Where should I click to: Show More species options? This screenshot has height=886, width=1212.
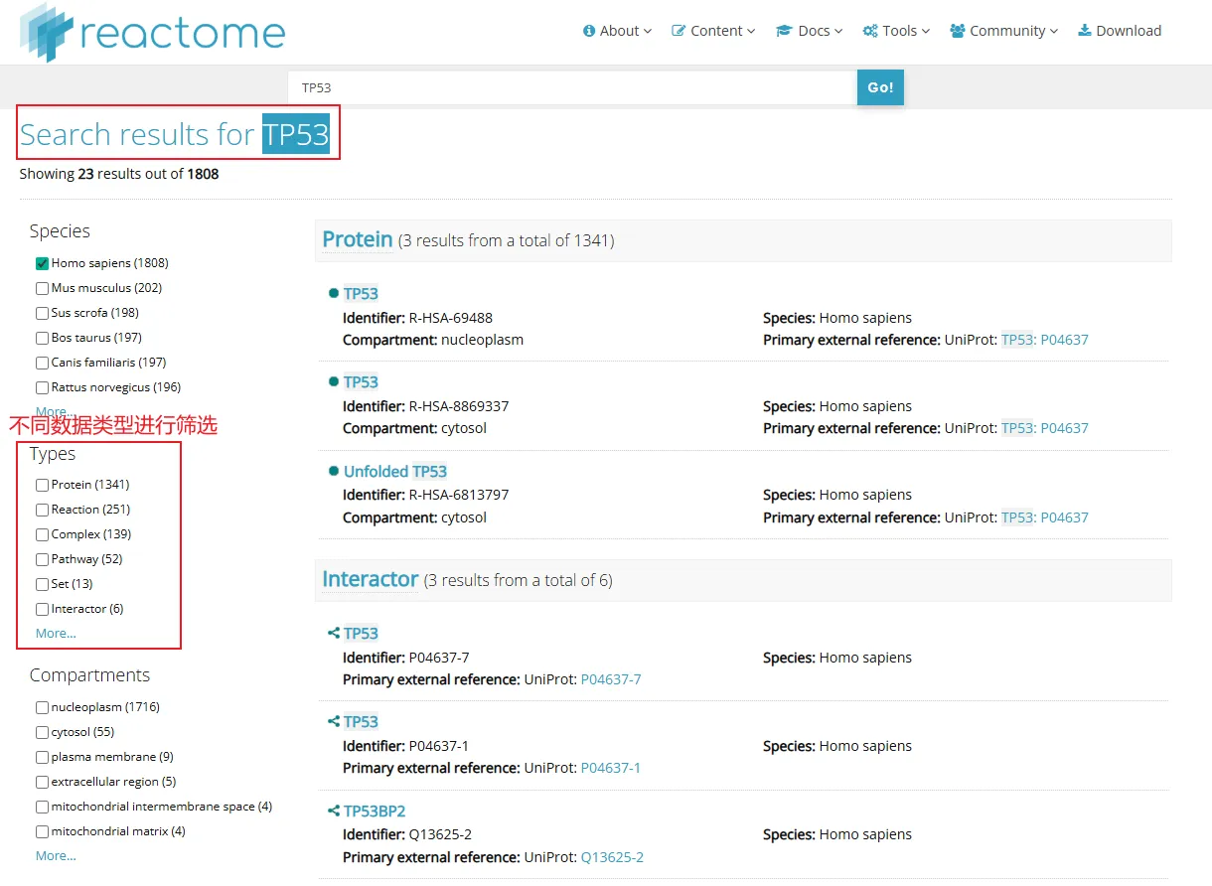click(x=52, y=411)
